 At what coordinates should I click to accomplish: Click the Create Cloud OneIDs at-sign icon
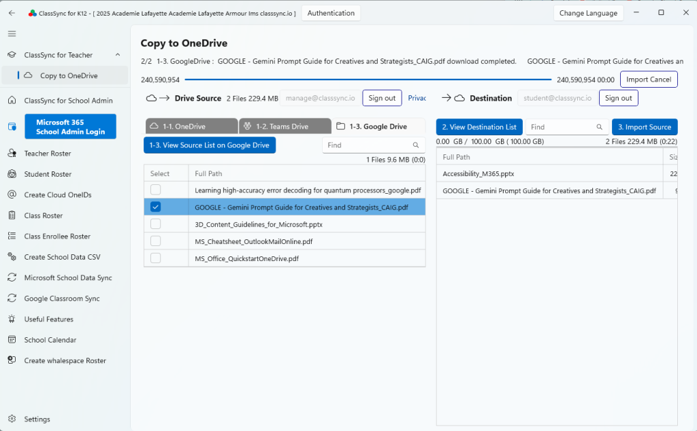click(x=12, y=194)
